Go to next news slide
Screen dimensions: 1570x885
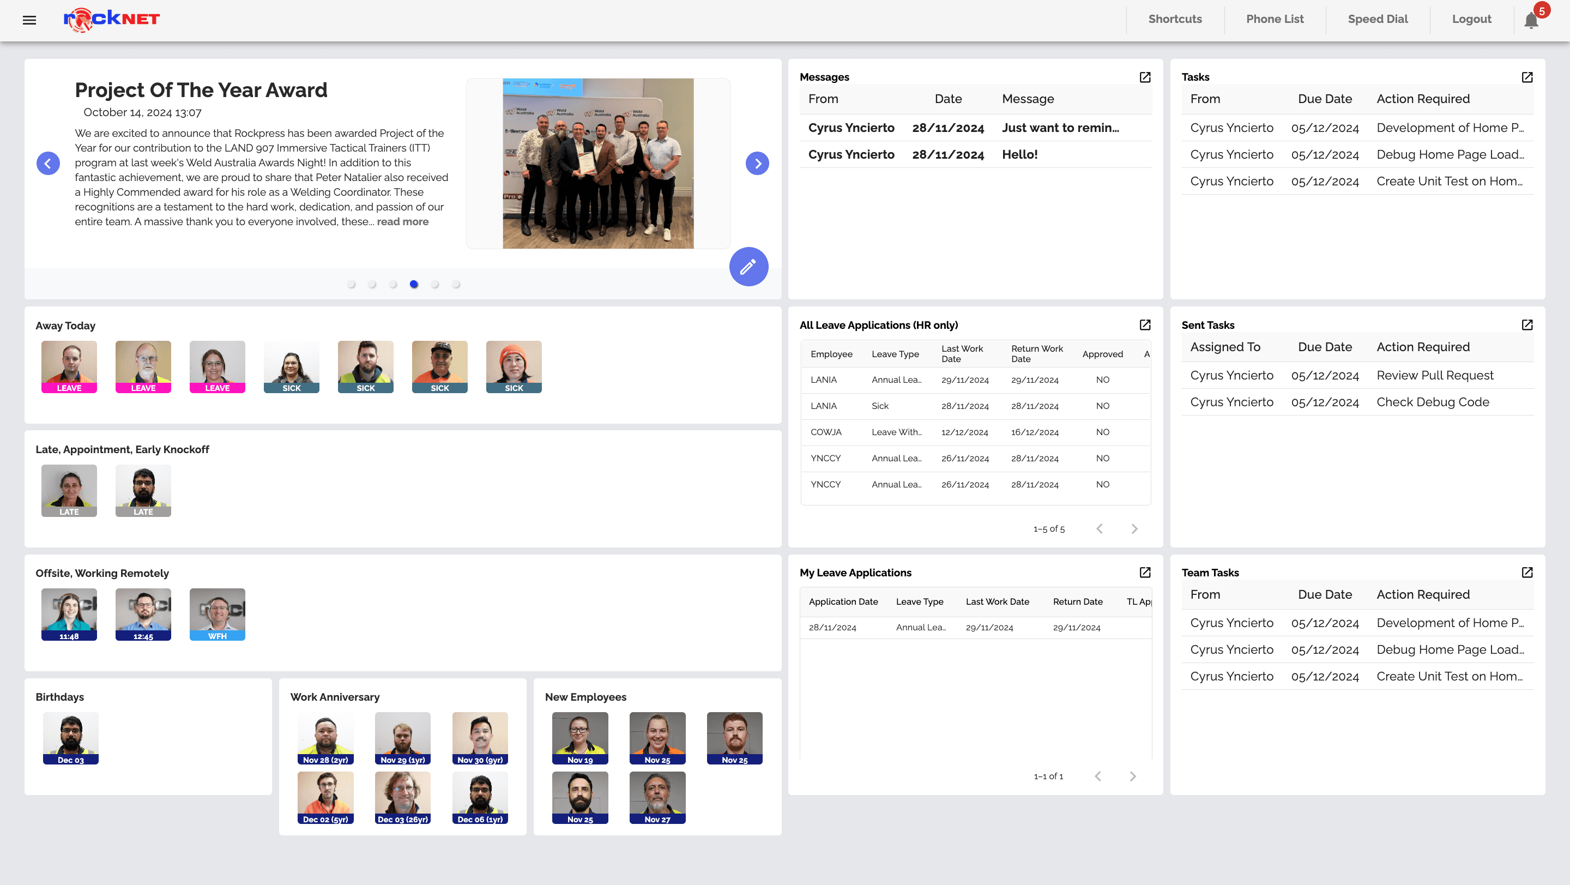coord(758,164)
